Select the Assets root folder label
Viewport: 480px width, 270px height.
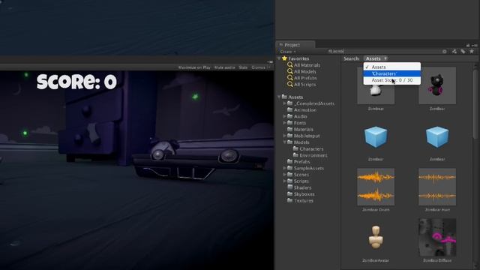(295, 97)
